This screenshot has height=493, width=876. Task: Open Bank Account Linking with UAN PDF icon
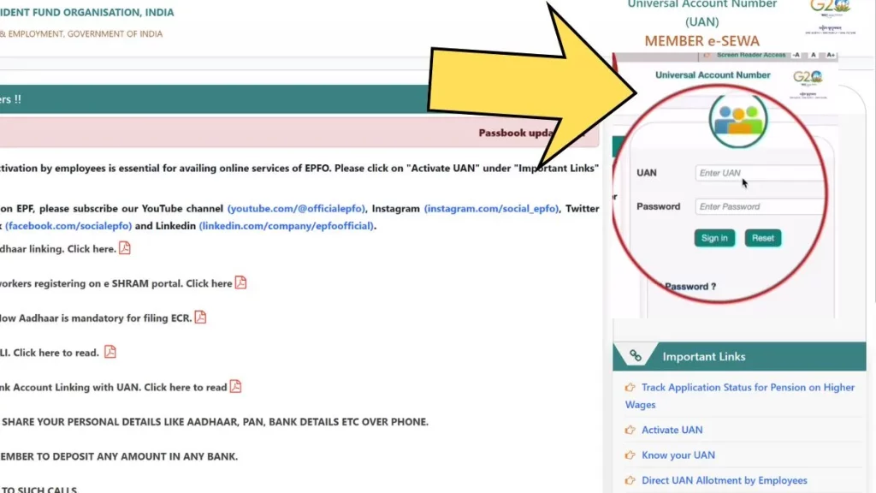(235, 386)
